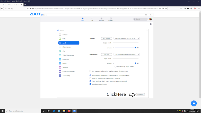Toggle automatically join audio by computer
201x113 pixels.
pyautogui.click(x=90, y=75)
